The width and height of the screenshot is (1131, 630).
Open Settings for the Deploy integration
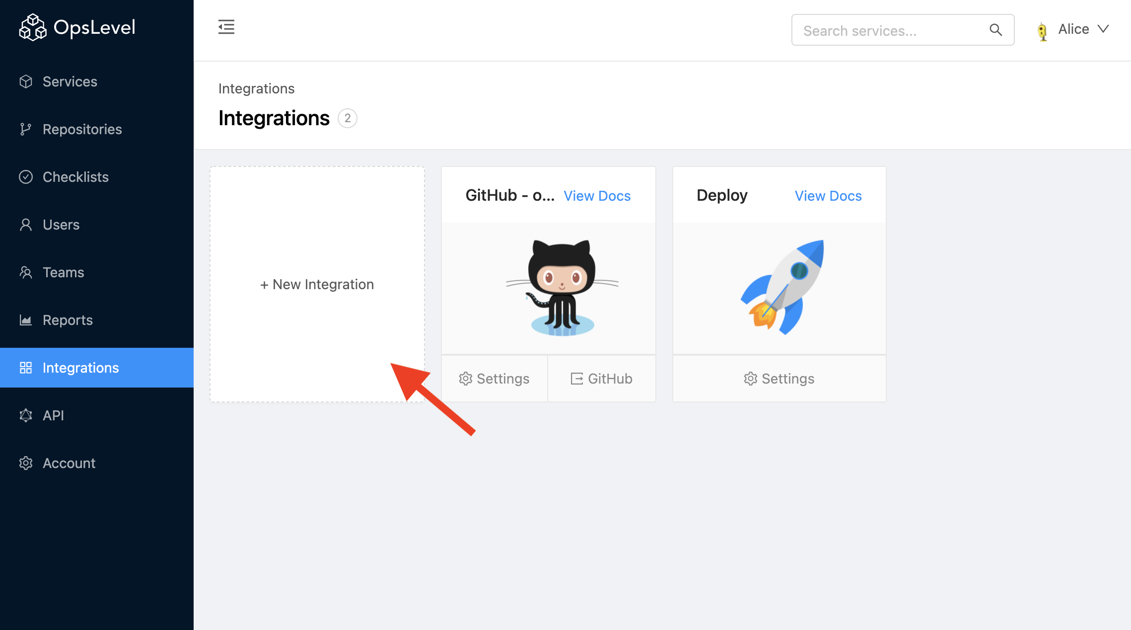tap(779, 379)
